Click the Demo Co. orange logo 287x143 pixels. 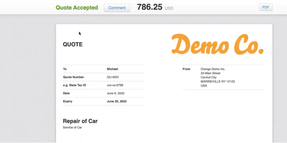[x=217, y=44]
